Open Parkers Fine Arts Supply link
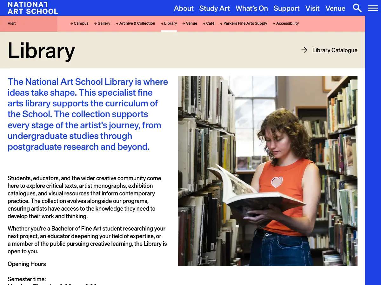Image resolution: width=381 pixels, height=285 pixels. coord(244,23)
